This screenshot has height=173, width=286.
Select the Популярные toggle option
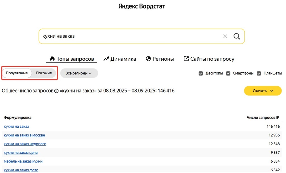[x=17, y=73]
